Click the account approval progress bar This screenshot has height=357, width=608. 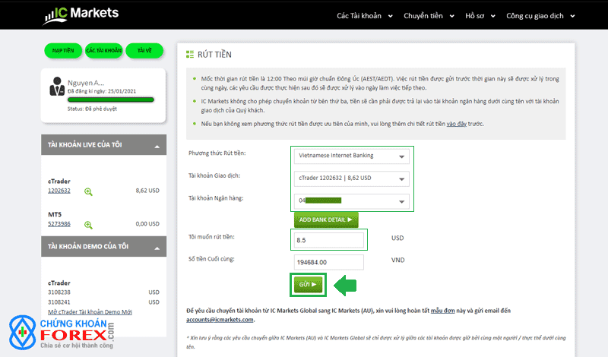pyautogui.click(x=111, y=100)
